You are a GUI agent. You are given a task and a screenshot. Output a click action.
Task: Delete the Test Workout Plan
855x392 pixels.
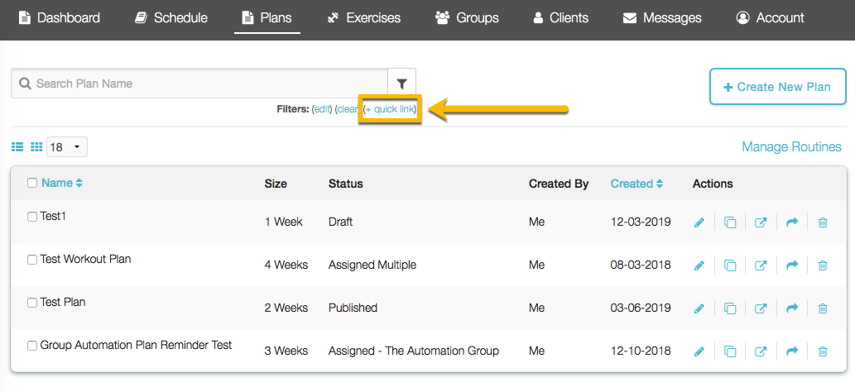(x=823, y=265)
